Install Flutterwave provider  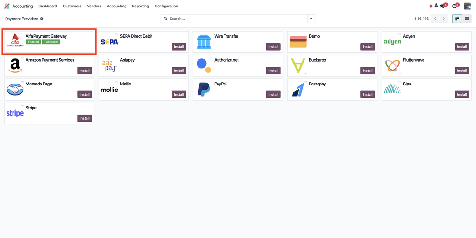click(x=462, y=71)
